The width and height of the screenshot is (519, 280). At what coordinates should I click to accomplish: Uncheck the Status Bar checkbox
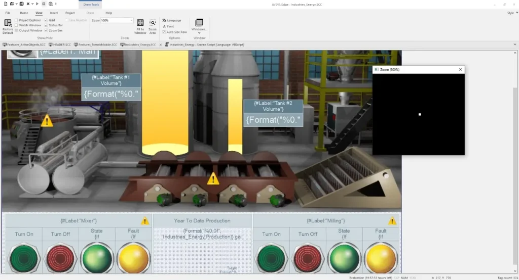(46, 25)
